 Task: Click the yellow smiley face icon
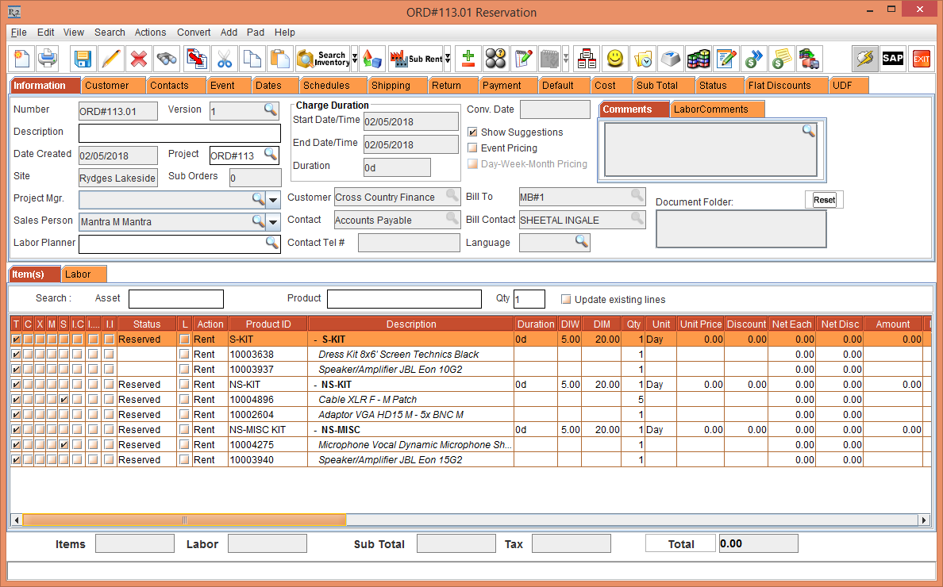pyautogui.click(x=614, y=59)
